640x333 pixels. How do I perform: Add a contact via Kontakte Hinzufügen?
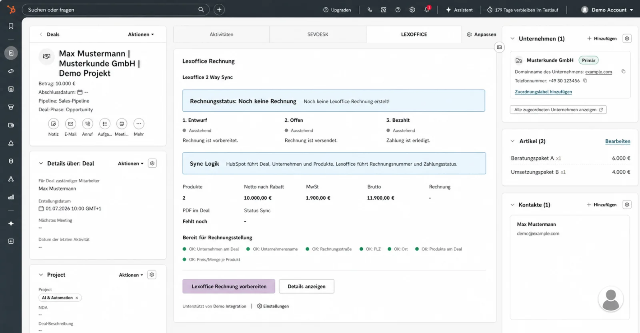point(602,205)
